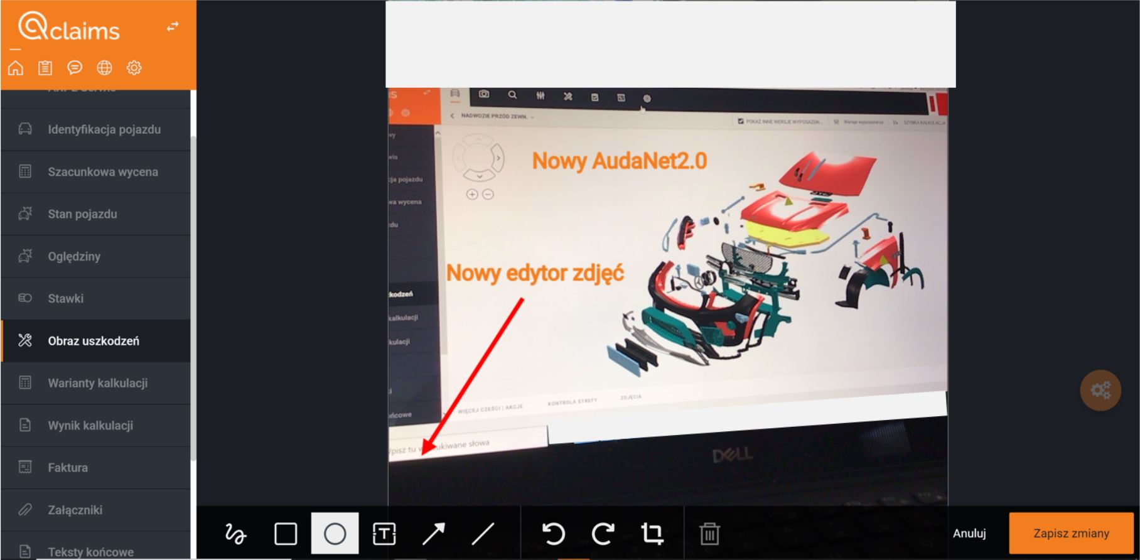
Task: Open Szacunkowa wycena section
Action: (x=95, y=171)
